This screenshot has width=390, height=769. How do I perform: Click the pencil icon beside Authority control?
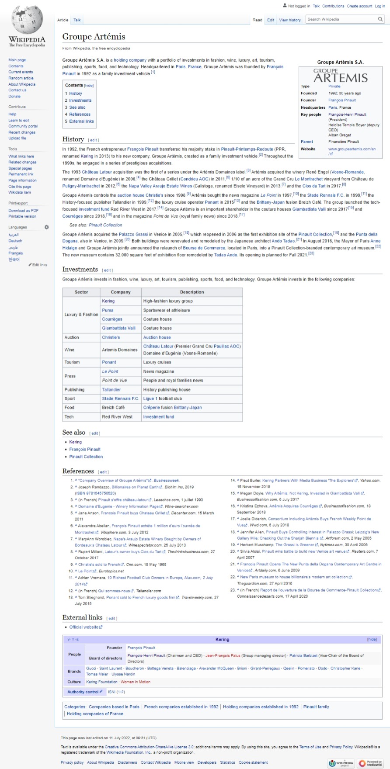click(x=101, y=692)
